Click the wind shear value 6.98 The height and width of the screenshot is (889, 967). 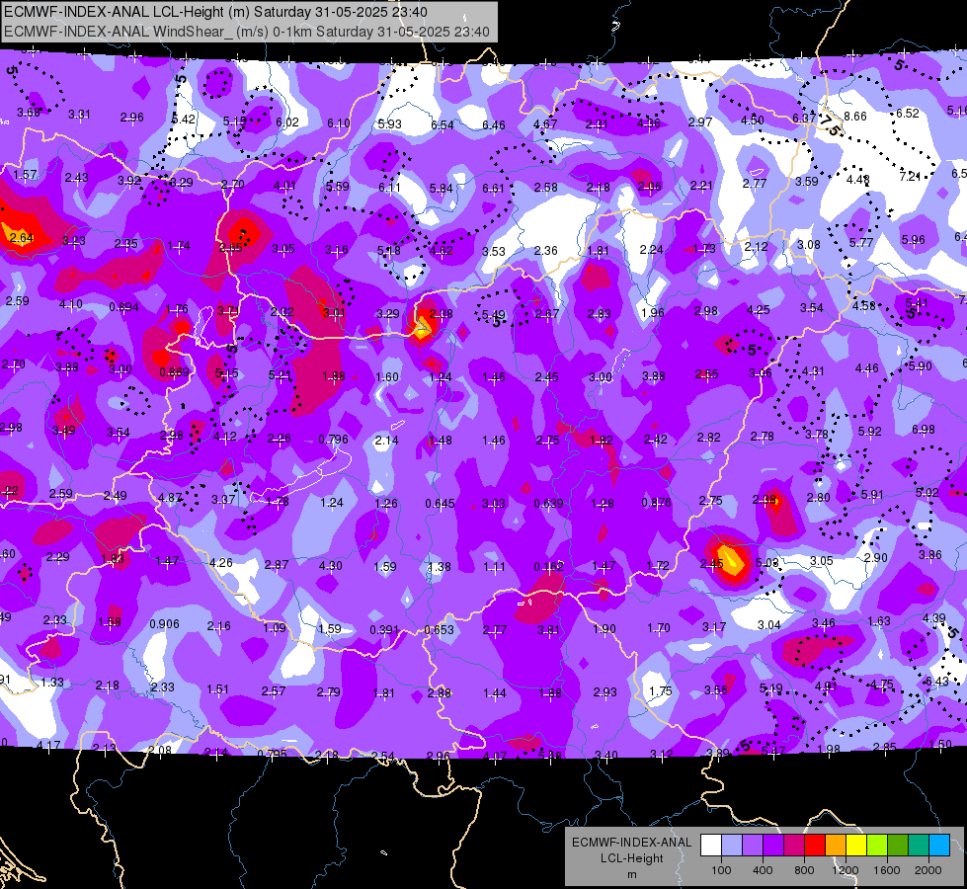coord(924,429)
